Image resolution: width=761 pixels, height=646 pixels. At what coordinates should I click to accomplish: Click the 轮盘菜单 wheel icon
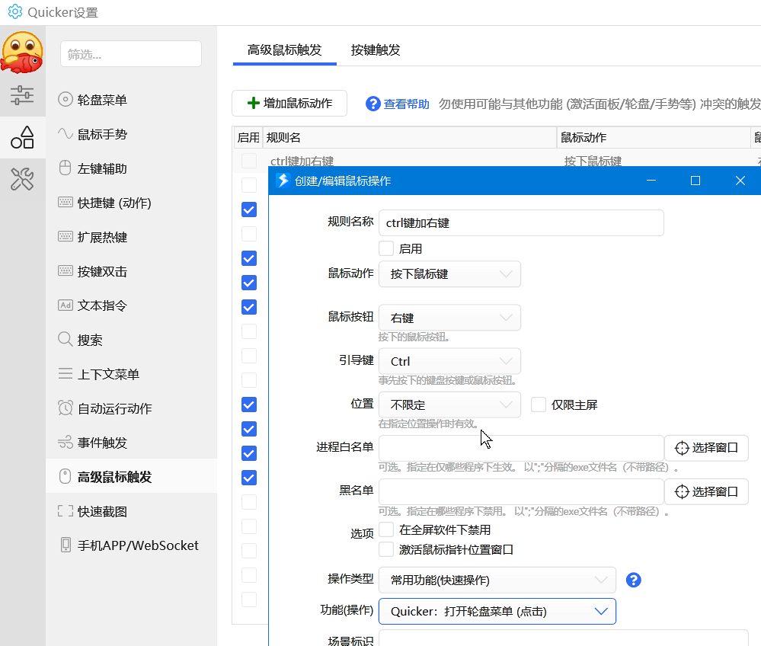coord(65,100)
